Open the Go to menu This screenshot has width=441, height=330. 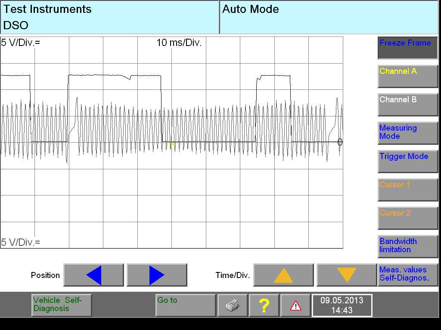(185, 305)
